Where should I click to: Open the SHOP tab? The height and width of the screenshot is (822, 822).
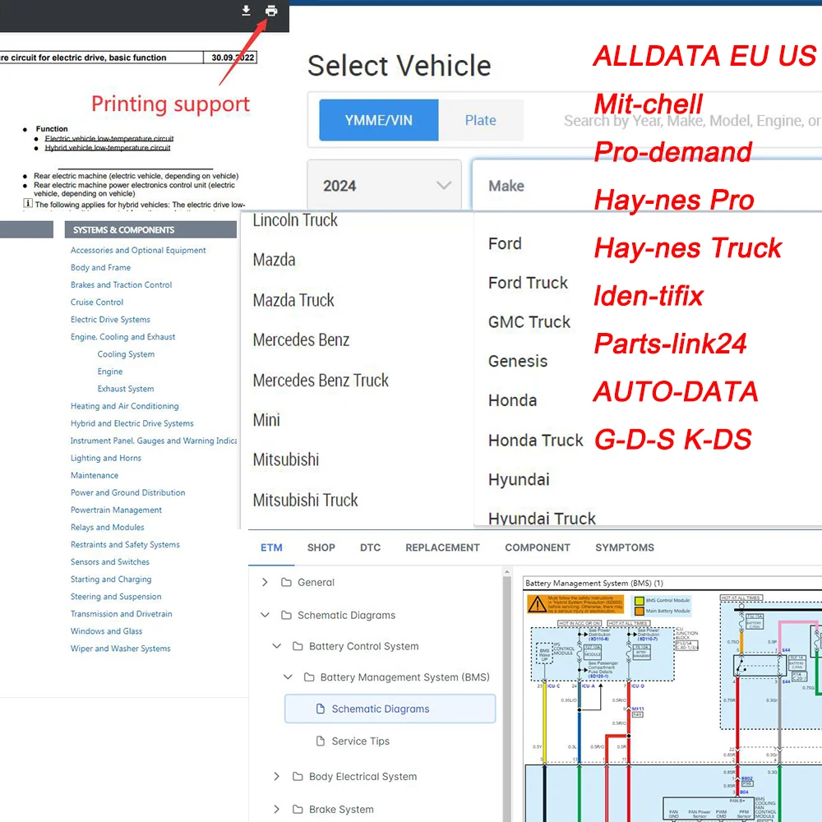[321, 547]
